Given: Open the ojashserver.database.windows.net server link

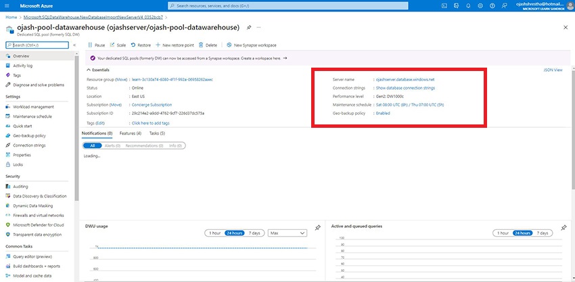Looking at the screenshot, I should click(x=405, y=80).
